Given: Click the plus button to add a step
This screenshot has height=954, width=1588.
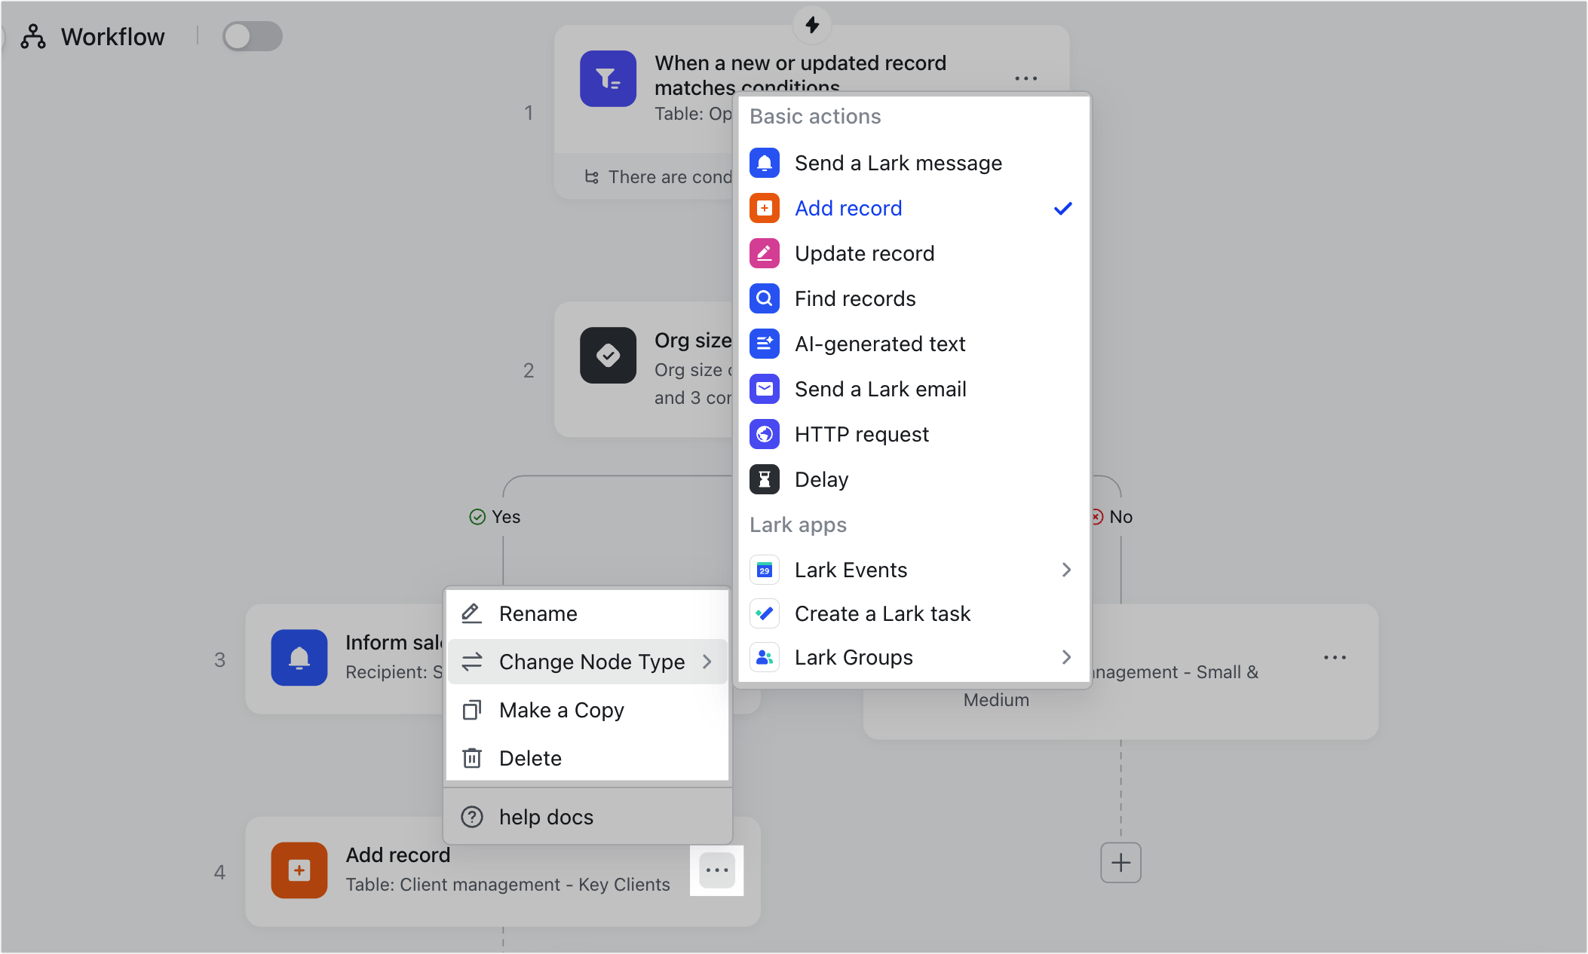Looking at the screenshot, I should pos(1120,863).
